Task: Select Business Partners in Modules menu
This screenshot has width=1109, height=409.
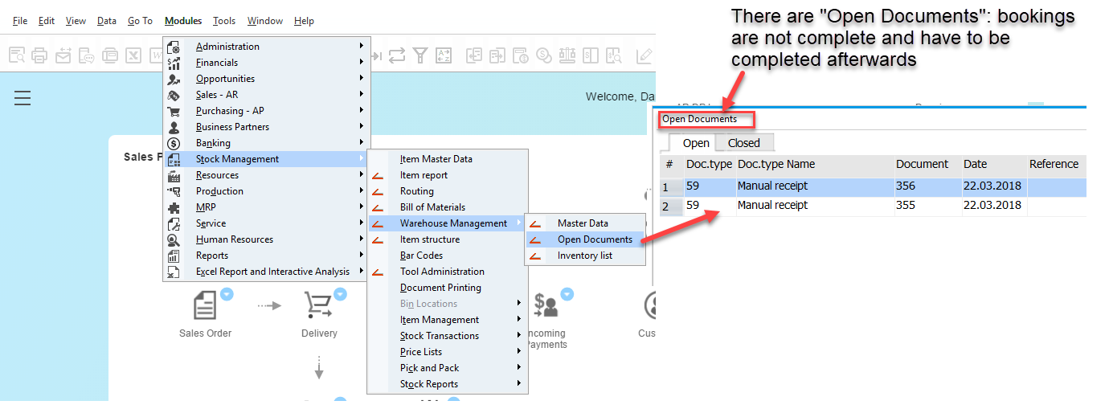Action: point(267,127)
